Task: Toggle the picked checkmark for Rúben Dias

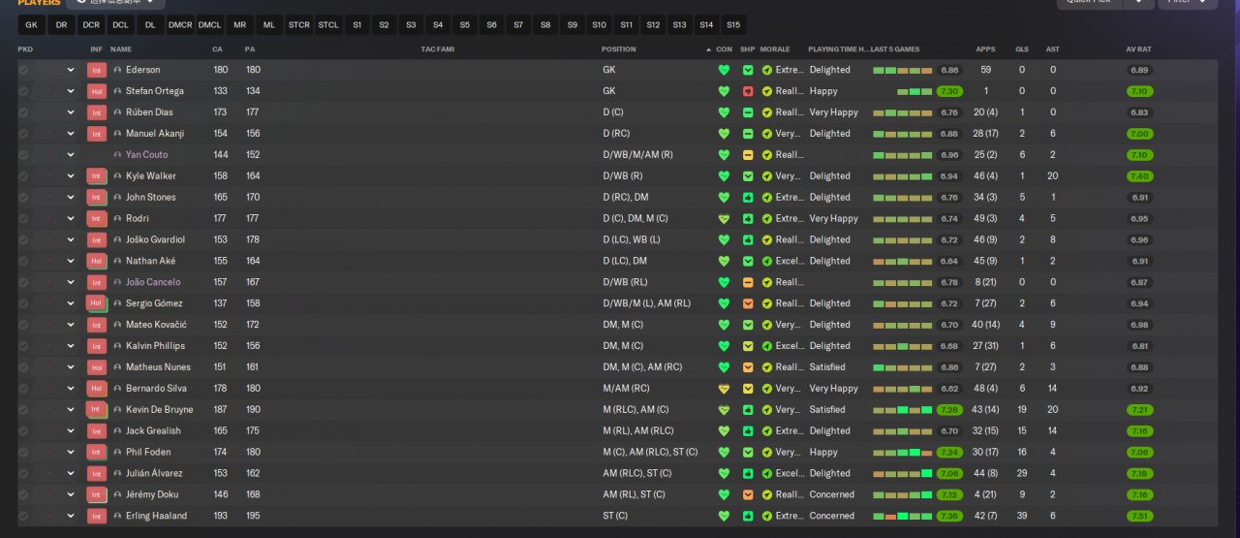Action: click(x=23, y=112)
